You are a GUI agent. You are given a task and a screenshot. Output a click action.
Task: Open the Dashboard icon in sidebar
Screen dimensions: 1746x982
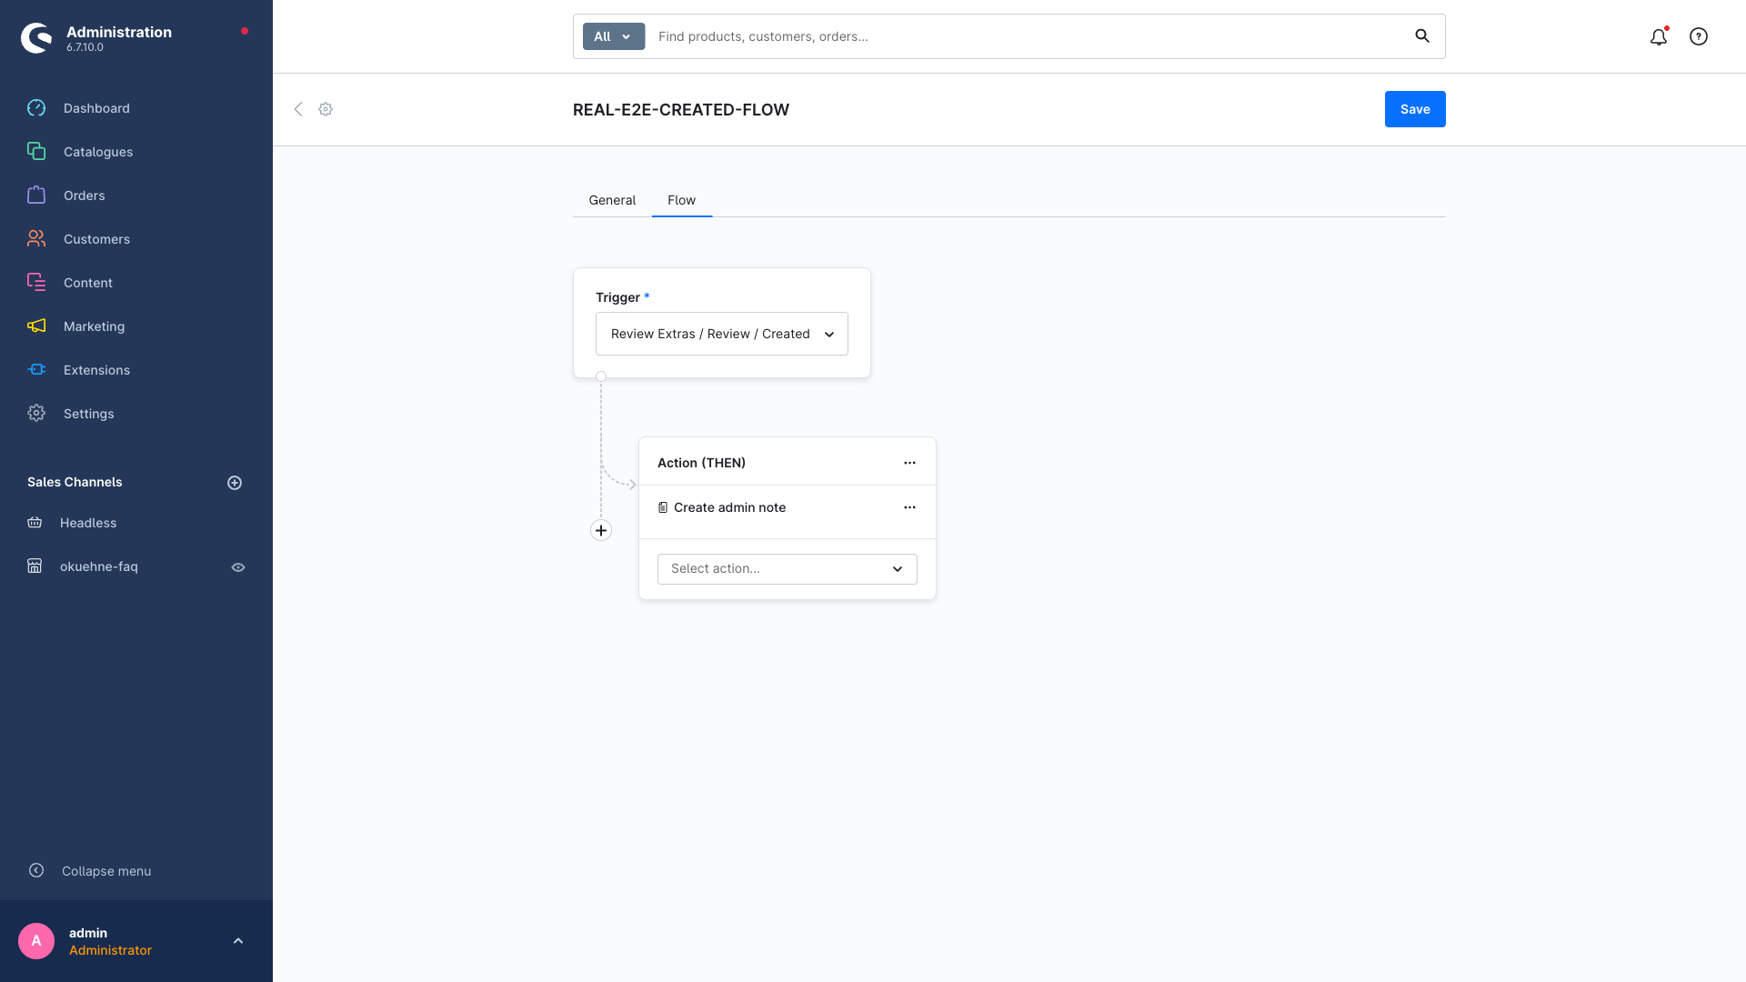coord(36,108)
